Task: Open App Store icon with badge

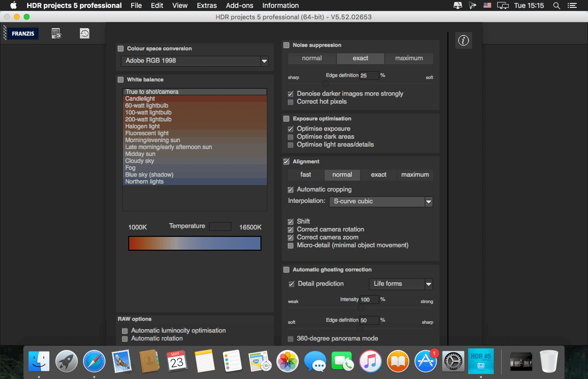Action: point(426,361)
